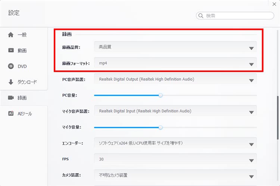Viewport: 280px width, 186px height.
Task: Click the vertical scrollbar thumb of the settings list
Action: (278, 118)
